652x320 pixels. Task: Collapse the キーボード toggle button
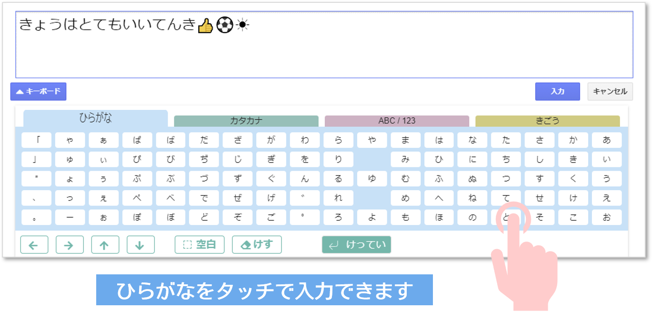[x=38, y=91]
